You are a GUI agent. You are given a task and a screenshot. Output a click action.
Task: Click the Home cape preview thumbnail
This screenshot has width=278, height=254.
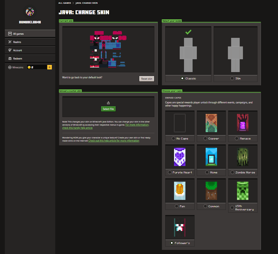211,157
